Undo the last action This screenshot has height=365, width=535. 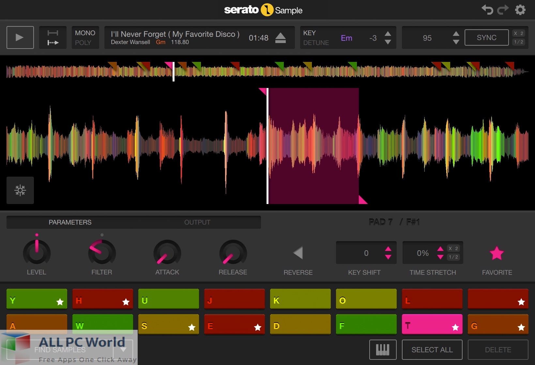click(x=487, y=10)
